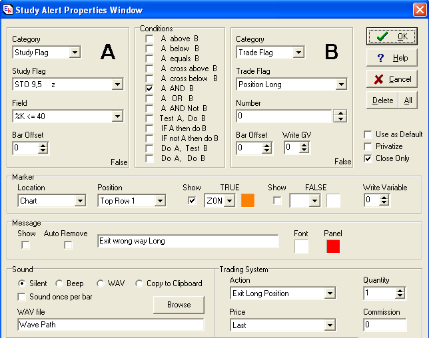Check the Use as Default option

click(368, 134)
